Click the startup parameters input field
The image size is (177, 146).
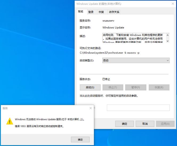point(138,108)
